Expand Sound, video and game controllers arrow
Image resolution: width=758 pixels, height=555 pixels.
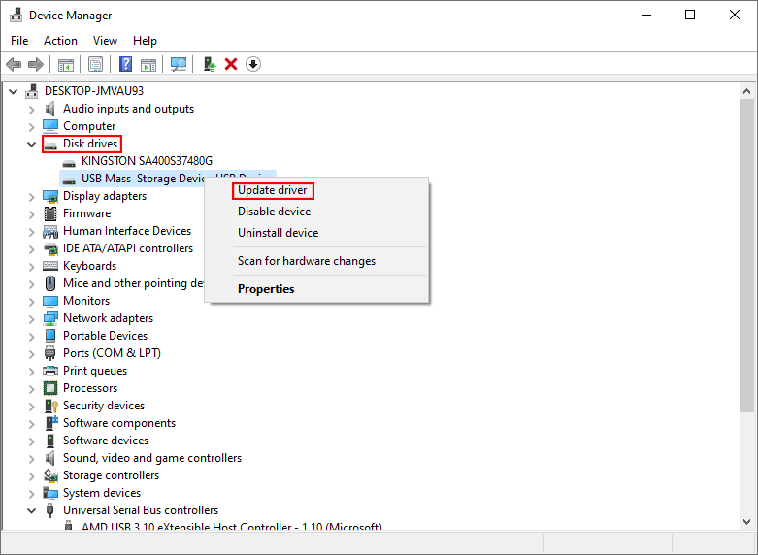(31, 458)
